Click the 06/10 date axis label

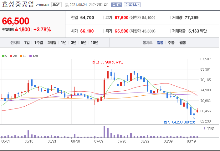pyautogui.click(x=29, y=141)
